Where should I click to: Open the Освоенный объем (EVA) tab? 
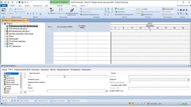tap(22, 70)
